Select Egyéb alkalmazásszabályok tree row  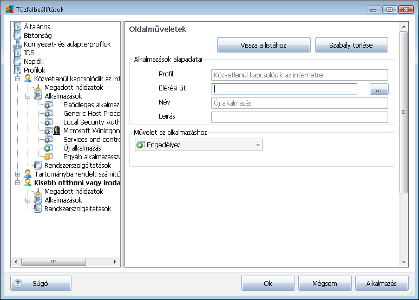click(91, 156)
